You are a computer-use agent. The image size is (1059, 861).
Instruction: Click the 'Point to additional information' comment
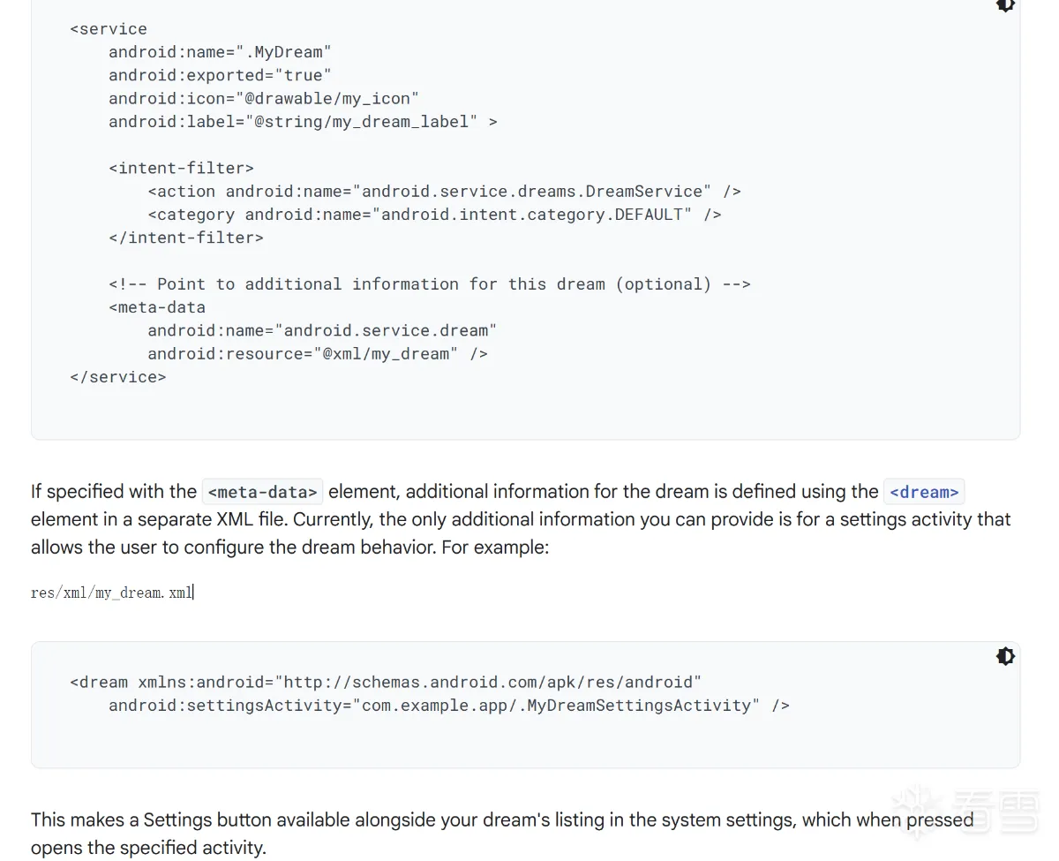point(429,283)
